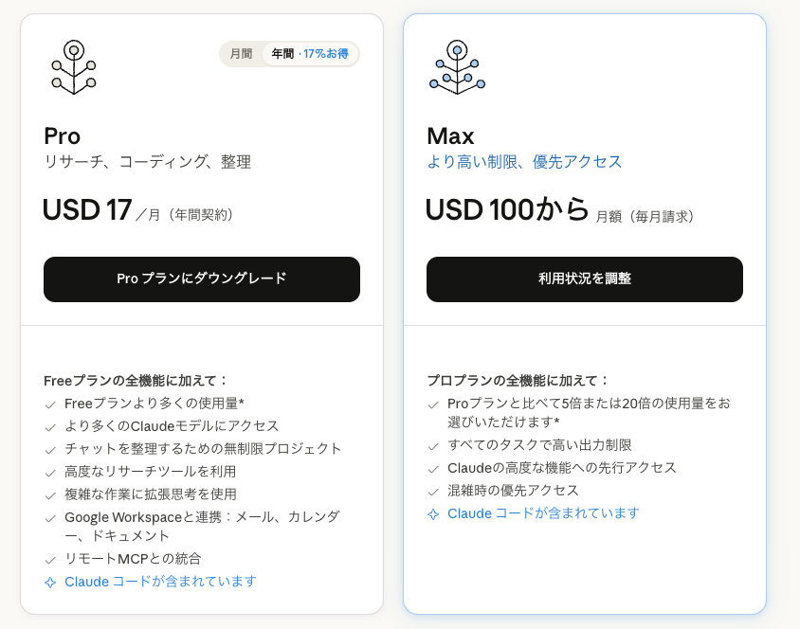Image resolution: width=800 pixels, height=629 pixels.
Task: Click the checkmark next to 混雑時の優先アクセス
Action: click(433, 492)
